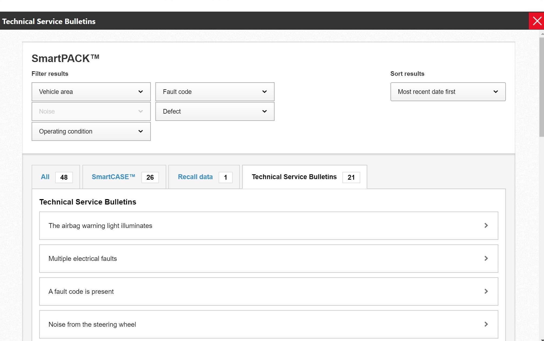The width and height of the screenshot is (544, 341).
Task: Click the 1 count badge on Recall data tab
Action: coord(225,177)
